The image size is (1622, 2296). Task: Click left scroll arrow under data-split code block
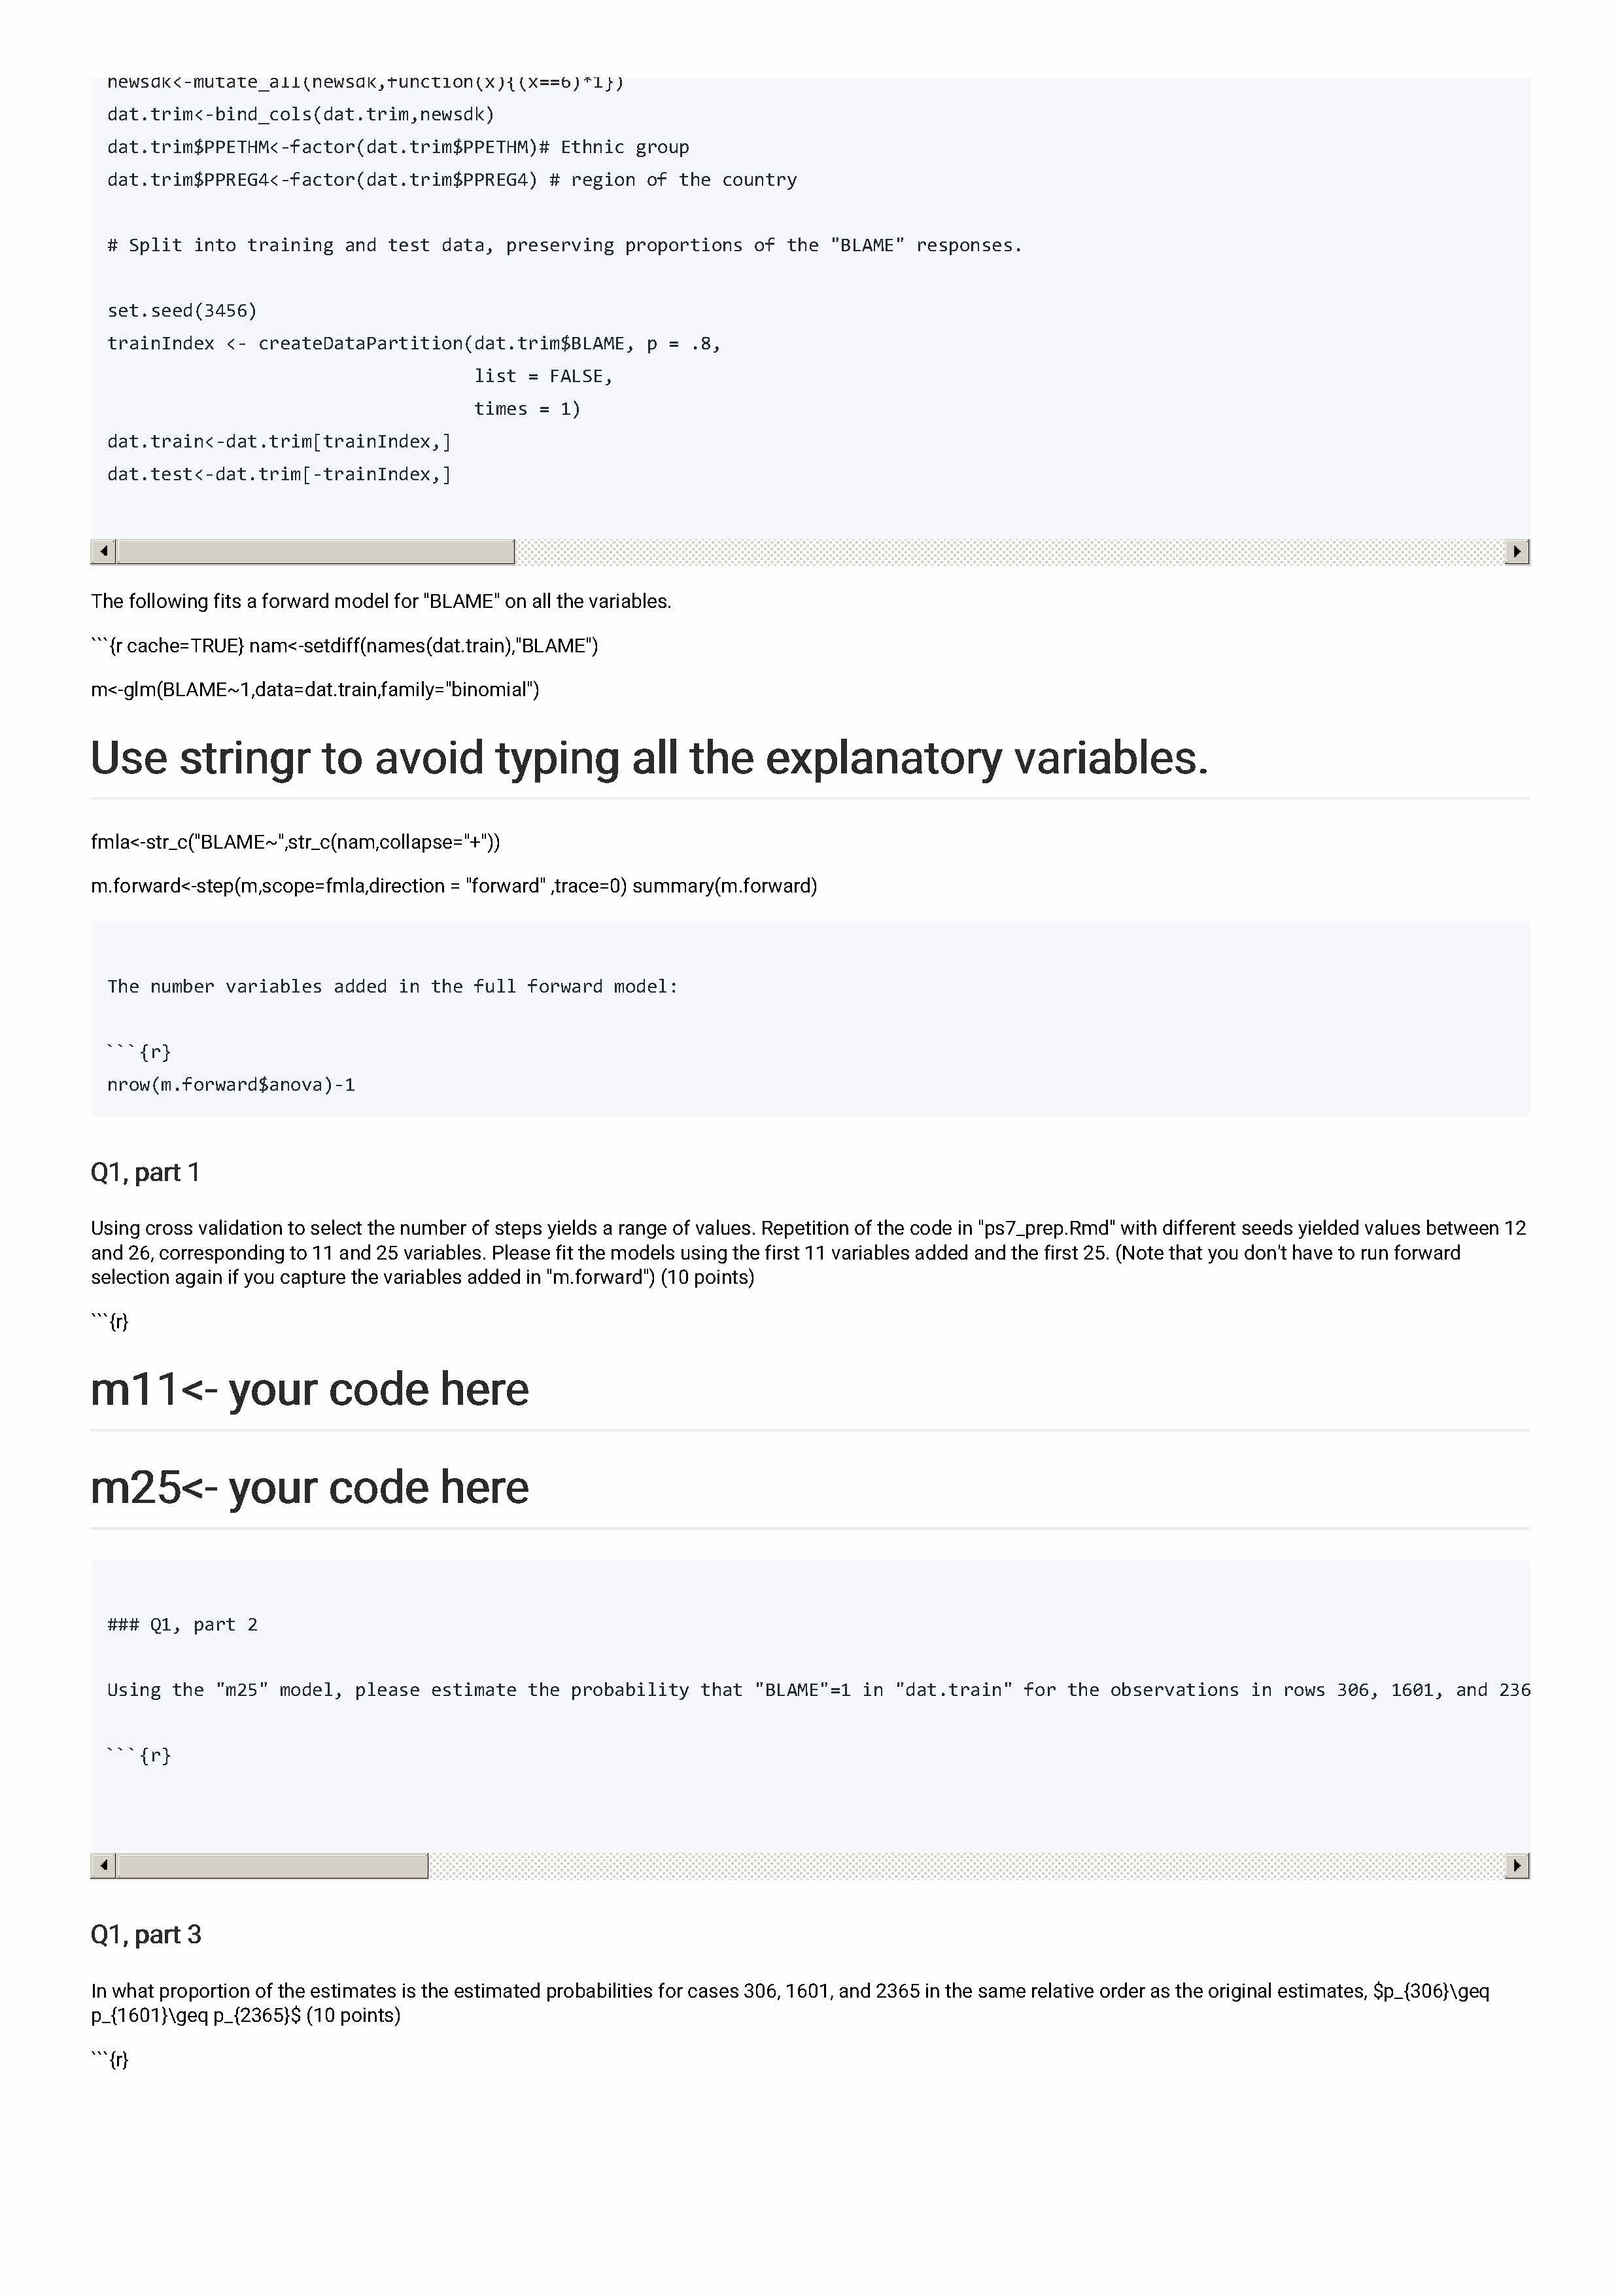coord(103,551)
